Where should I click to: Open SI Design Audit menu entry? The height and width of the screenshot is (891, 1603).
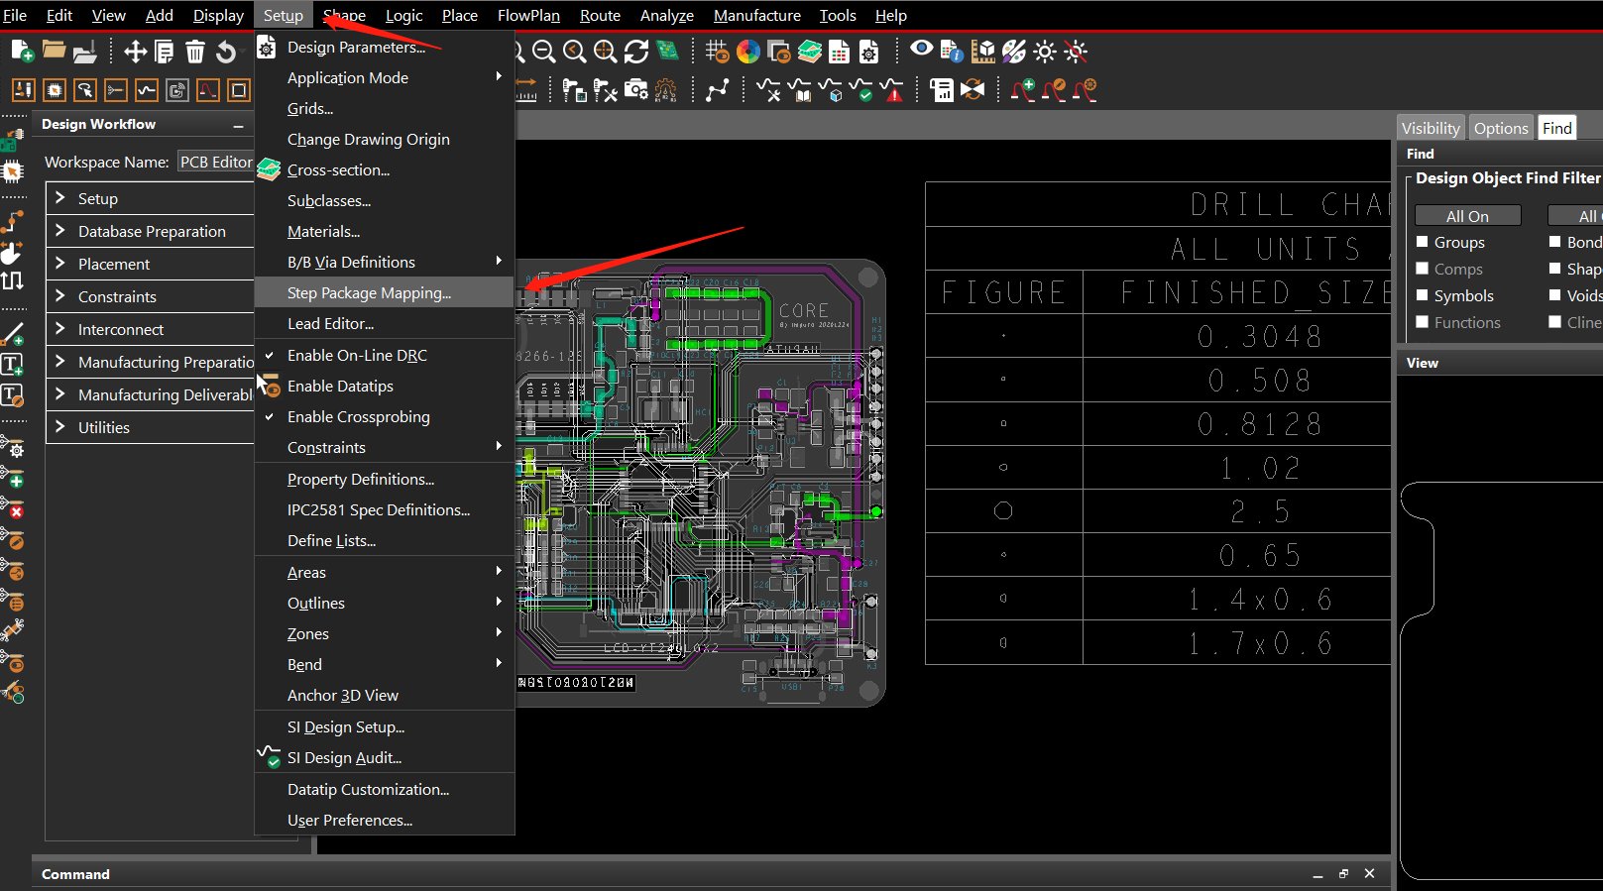[x=385, y=757]
